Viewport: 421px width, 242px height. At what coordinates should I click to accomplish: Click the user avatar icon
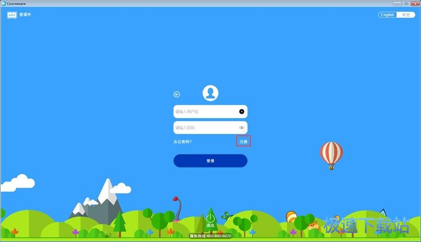pyautogui.click(x=210, y=93)
